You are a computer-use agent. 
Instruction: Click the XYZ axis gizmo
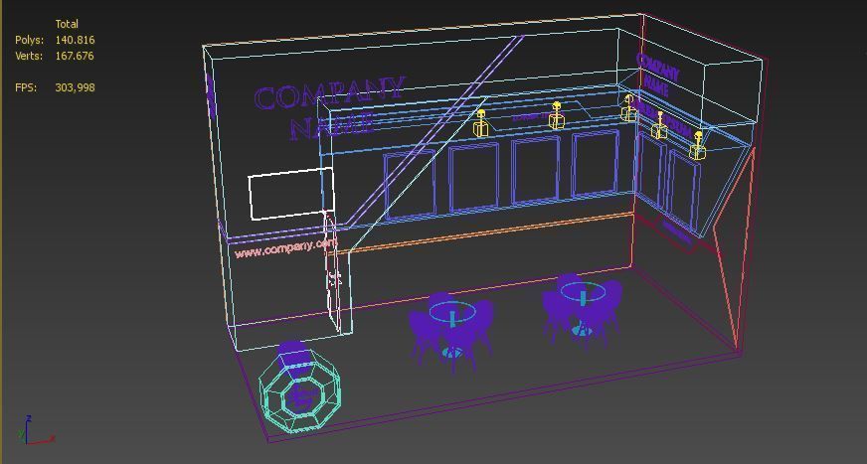pos(36,430)
